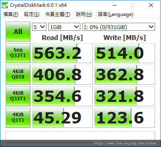Start the Seq Q32T1 test
This screenshot has height=147, width=161.
coord(18,53)
